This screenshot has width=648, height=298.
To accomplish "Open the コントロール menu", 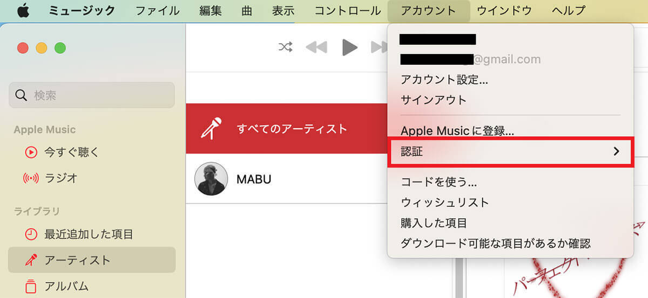I will pos(348,11).
